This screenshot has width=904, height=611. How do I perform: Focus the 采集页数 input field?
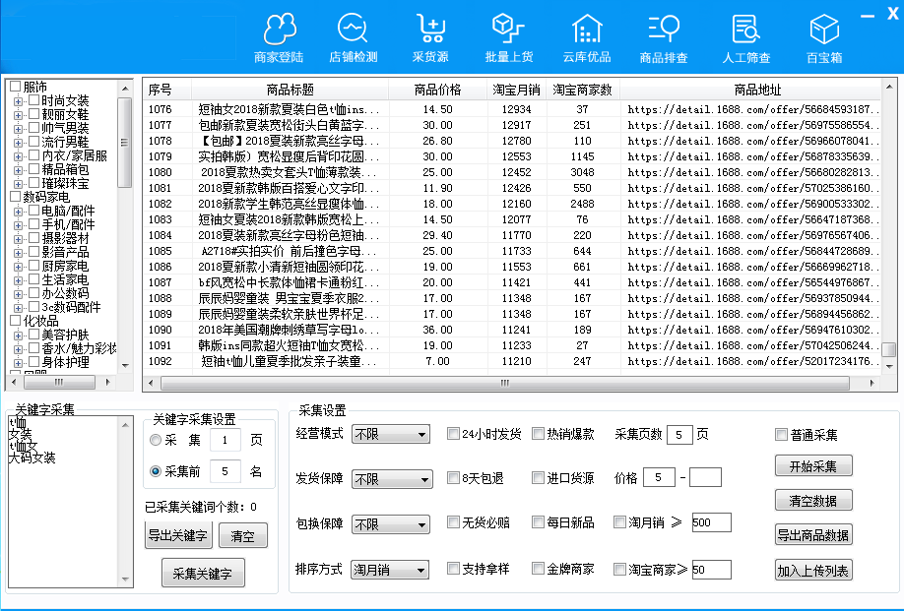tap(679, 435)
